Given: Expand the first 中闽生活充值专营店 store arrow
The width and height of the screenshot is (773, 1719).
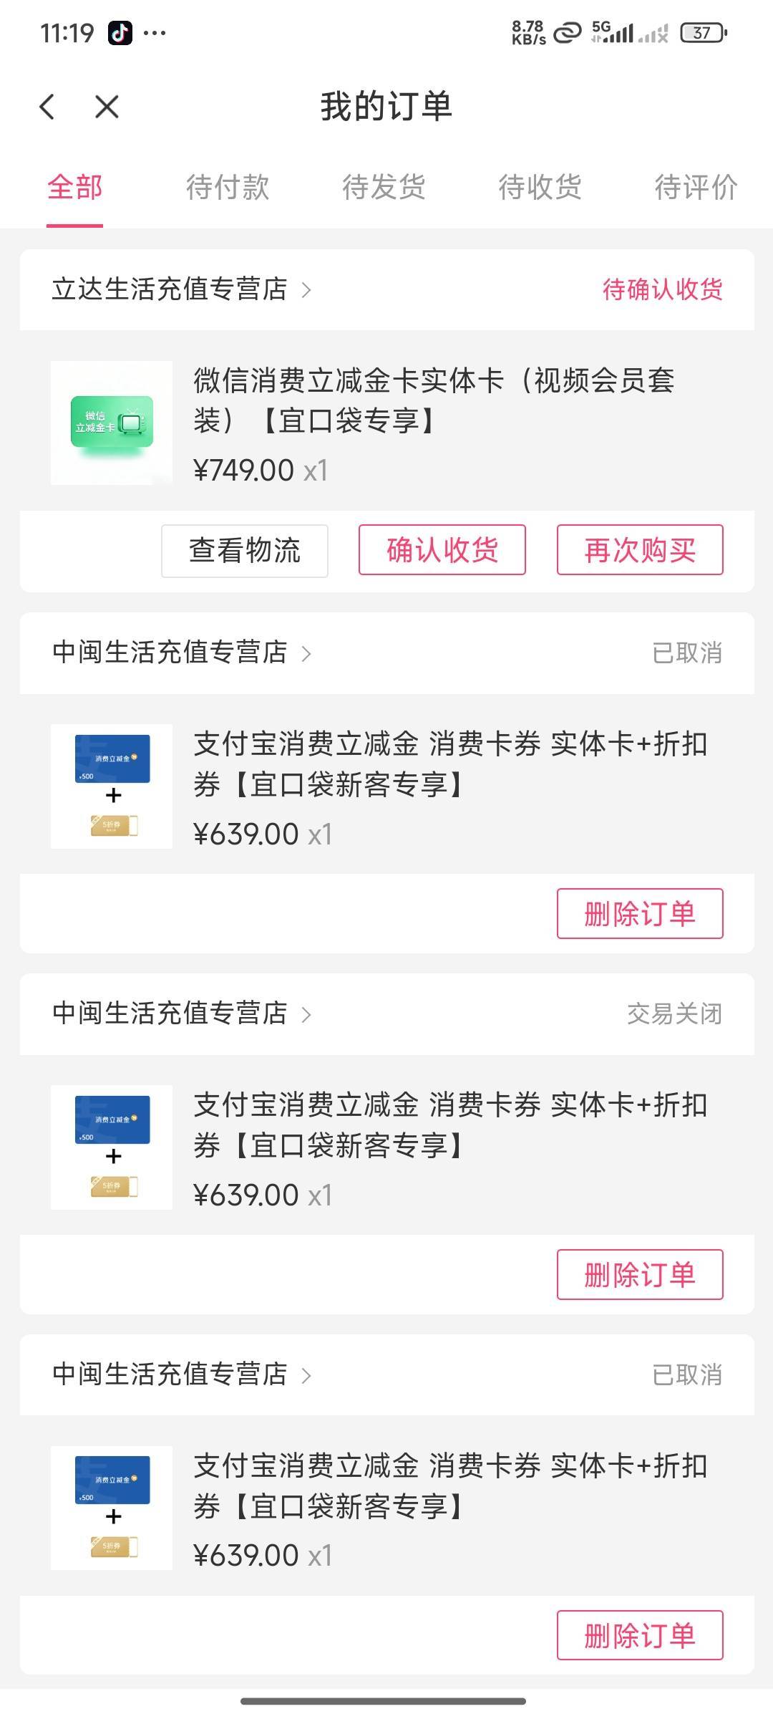Looking at the screenshot, I should click(x=306, y=653).
